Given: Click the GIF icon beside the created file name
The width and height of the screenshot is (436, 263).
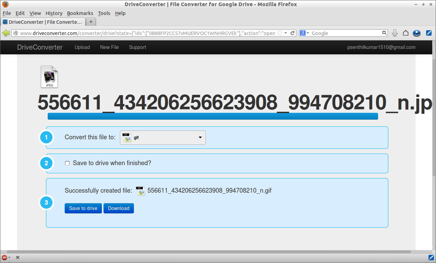Looking at the screenshot, I should click(141, 191).
